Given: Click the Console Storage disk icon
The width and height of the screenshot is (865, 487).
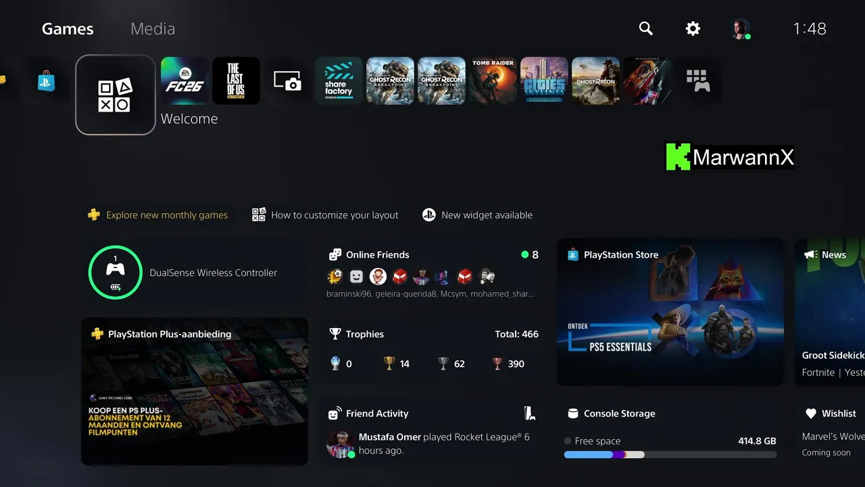Looking at the screenshot, I should [x=573, y=413].
